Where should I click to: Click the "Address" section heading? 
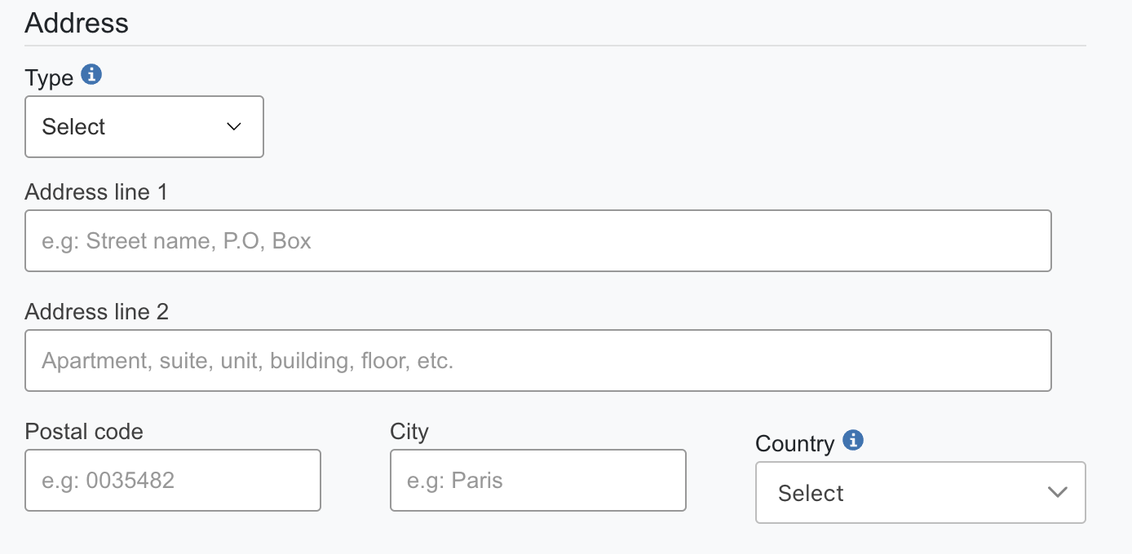(x=77, y=23)
